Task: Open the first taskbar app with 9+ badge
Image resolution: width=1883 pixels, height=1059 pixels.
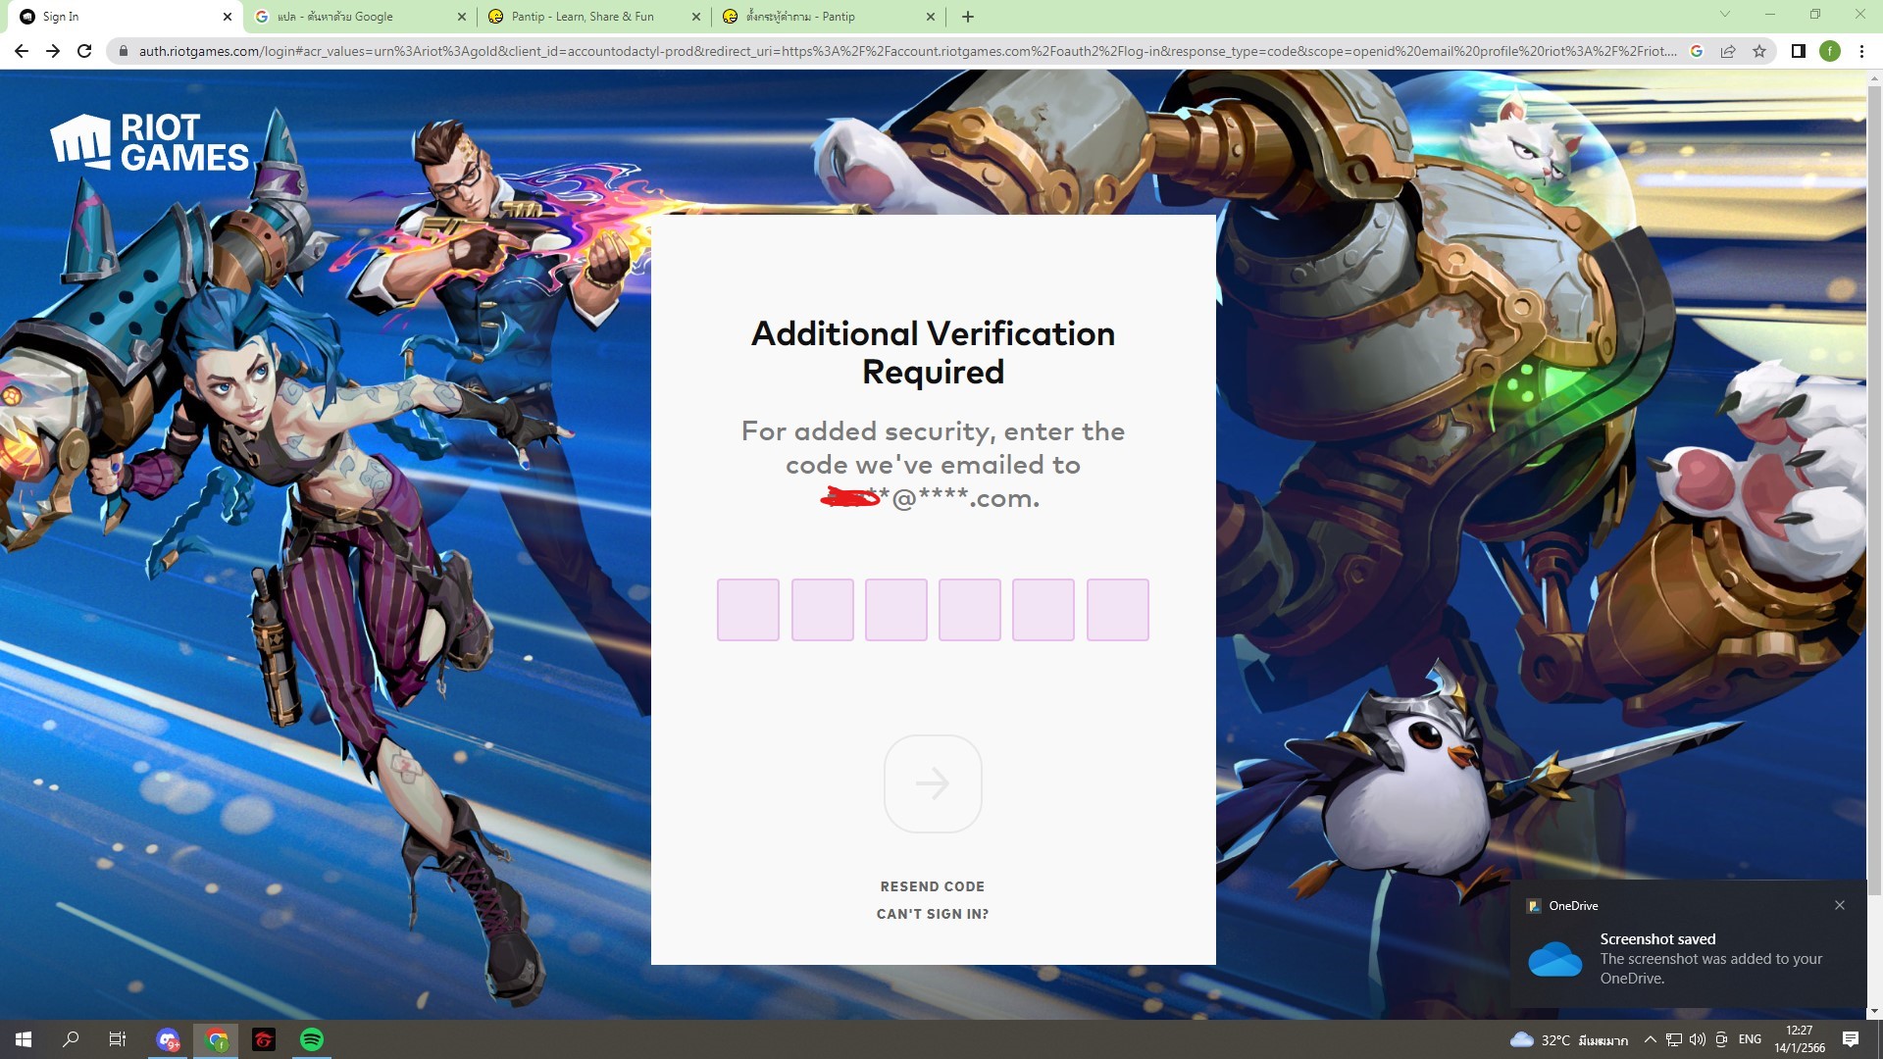Action: pyautogui.click(x=168, y=1039)
